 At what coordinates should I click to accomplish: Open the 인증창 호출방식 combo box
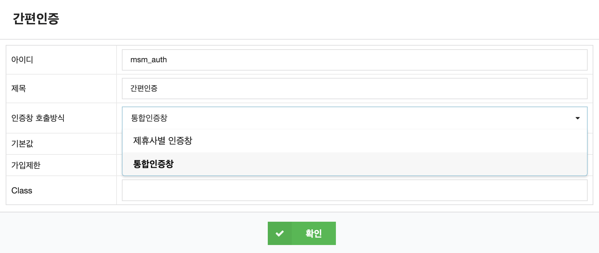point(354,118)
